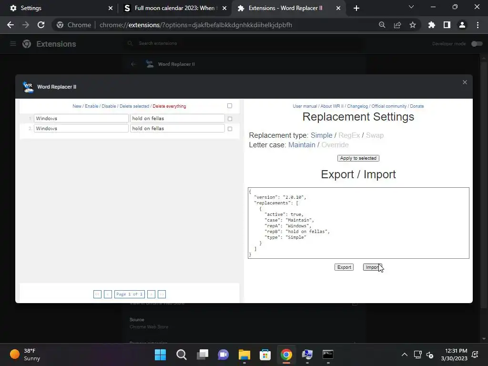Set replacement type to Simple
Image resolution: width=488 pixels, height=366 pixels.
point(322,135)
